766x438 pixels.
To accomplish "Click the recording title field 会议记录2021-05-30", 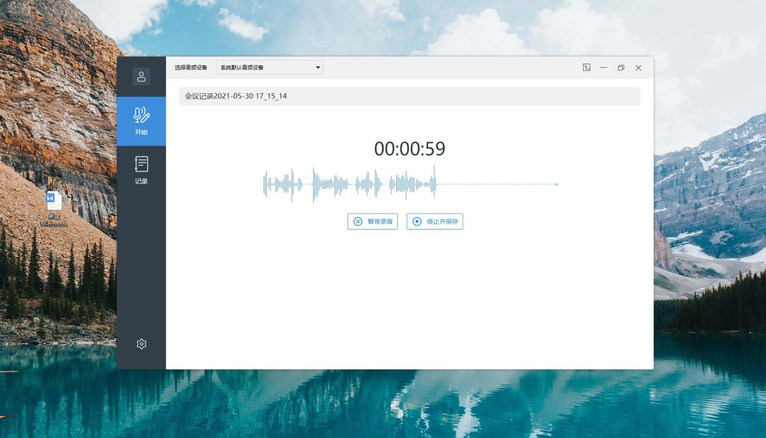I will (x=409, y=96).
